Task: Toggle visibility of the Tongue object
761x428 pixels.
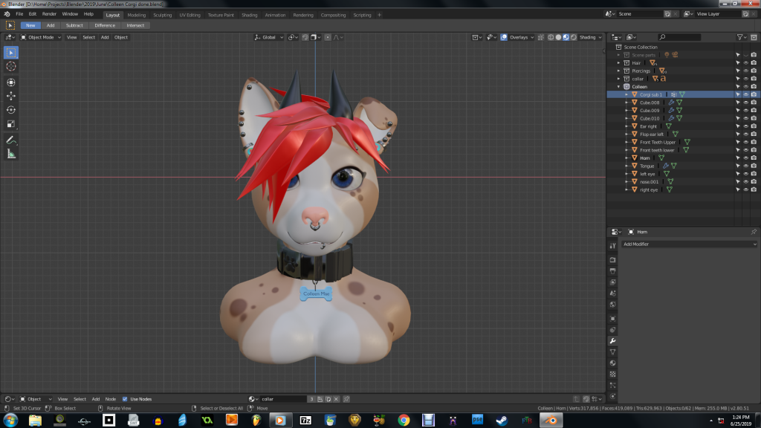Action: click(x=746, y=166)
